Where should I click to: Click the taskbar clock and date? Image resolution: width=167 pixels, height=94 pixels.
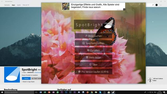[159, 92]
